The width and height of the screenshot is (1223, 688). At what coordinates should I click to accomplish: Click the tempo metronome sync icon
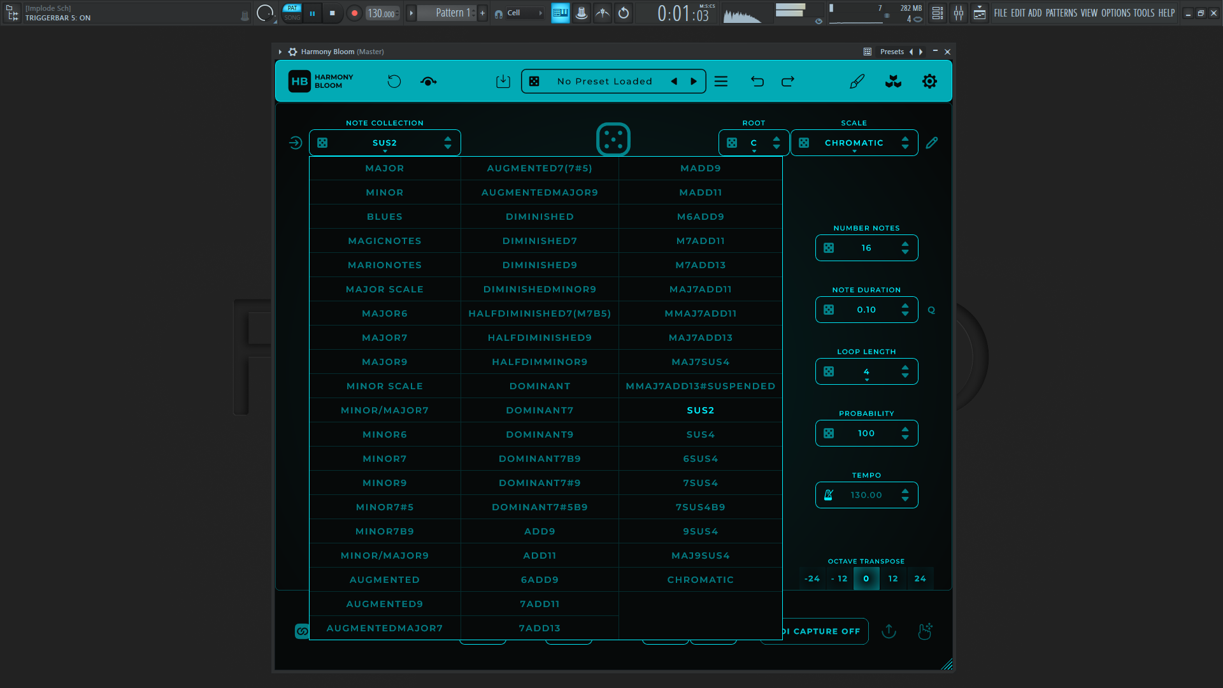pyautogui.click(x=829, y=495)
